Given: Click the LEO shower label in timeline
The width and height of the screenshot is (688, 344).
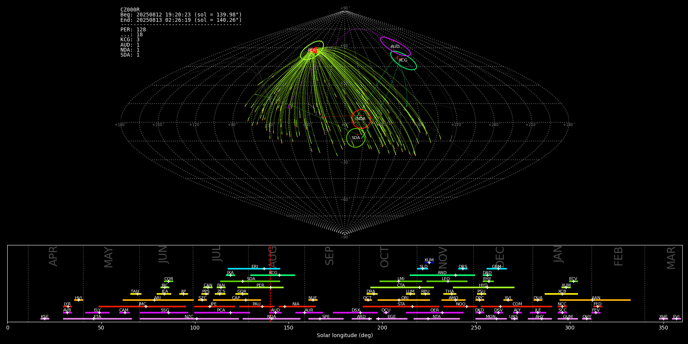Looking at the screenshot, I should click(446, 279).
